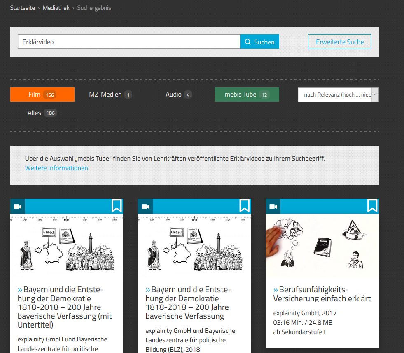Open the Weitere Informationen link
The image size is (404, 353).
tap(56, 168)
